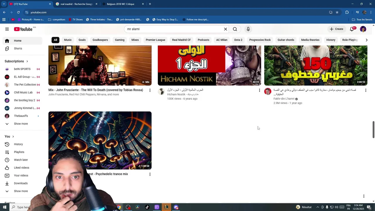Open Chrome media controls icon
Viewport: 375px width, 211px height.
[357, 12]
